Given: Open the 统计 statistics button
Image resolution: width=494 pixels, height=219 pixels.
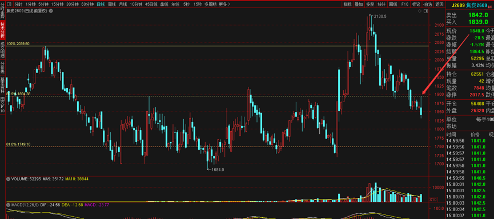Looking at the screenshot, I should pos(381,5).
